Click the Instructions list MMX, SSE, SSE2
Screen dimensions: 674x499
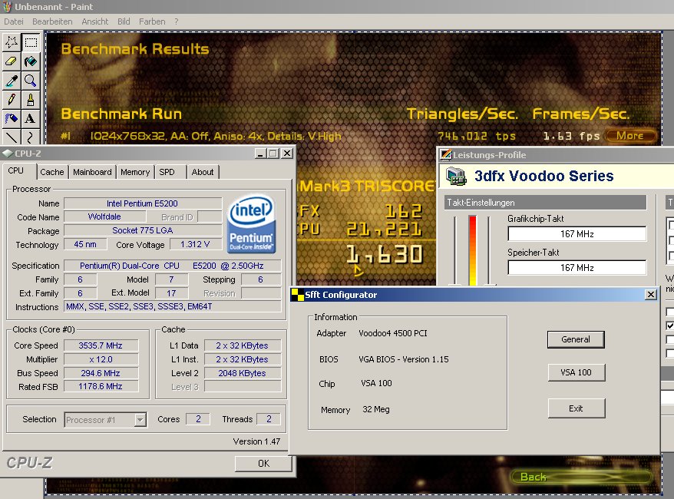tap(173, 306)
